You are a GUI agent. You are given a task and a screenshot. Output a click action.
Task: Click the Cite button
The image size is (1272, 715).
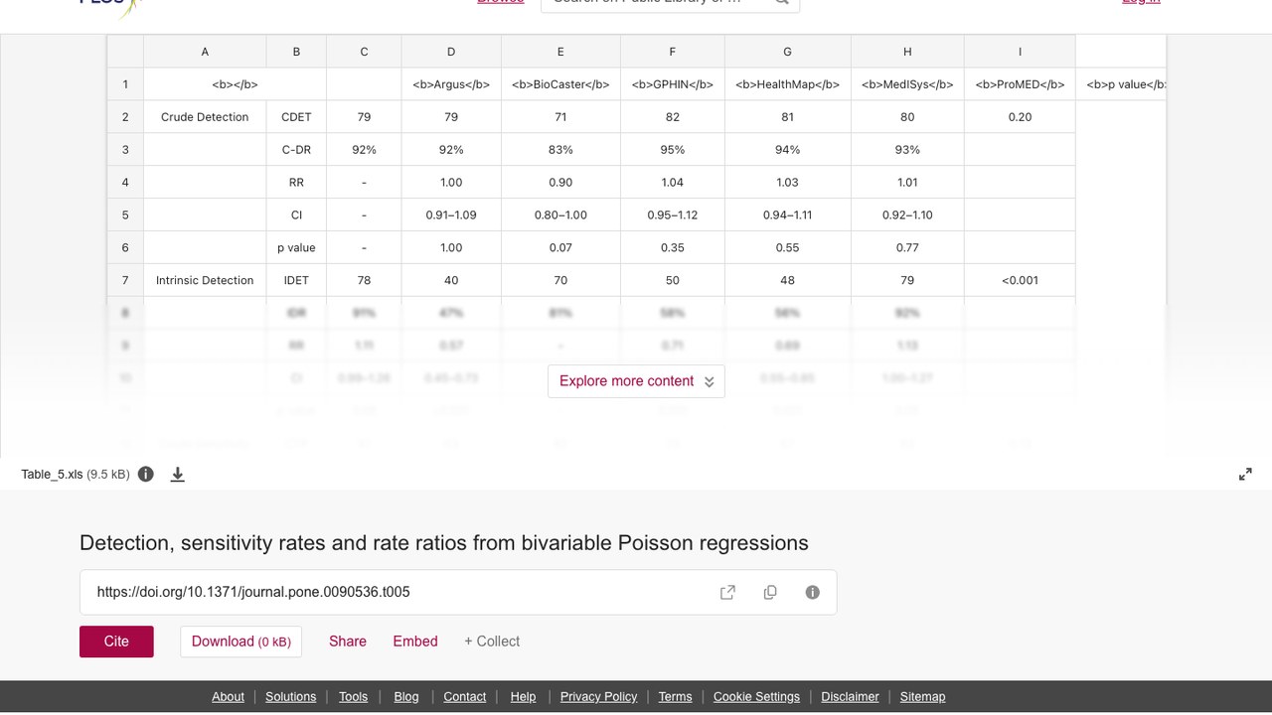point(116,642)
